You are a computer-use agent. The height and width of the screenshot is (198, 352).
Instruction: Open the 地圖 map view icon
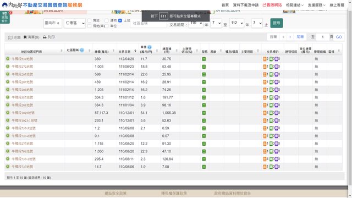click(x=10, y=37)
